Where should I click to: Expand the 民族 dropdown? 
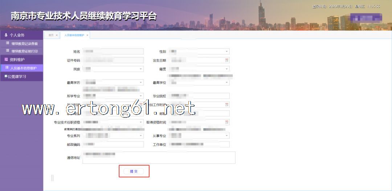click(141, 69)
